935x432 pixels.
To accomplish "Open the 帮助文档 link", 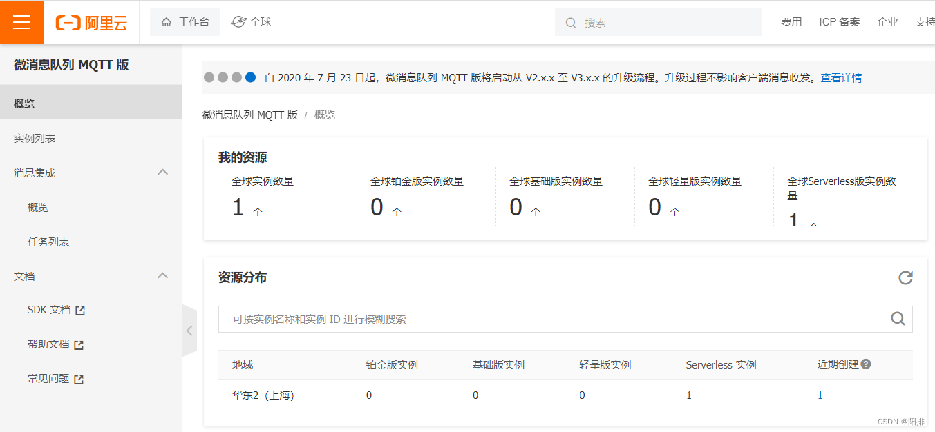I will pos(48,344).
